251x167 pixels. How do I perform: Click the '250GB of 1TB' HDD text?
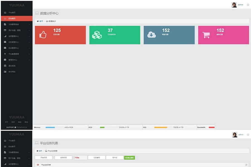point(124,127)
